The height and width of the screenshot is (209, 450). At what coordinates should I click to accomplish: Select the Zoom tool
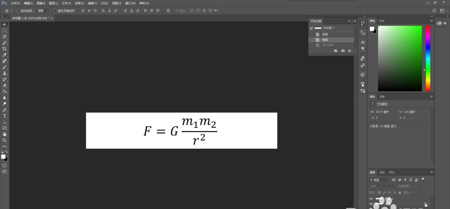[x=4, y=140]
